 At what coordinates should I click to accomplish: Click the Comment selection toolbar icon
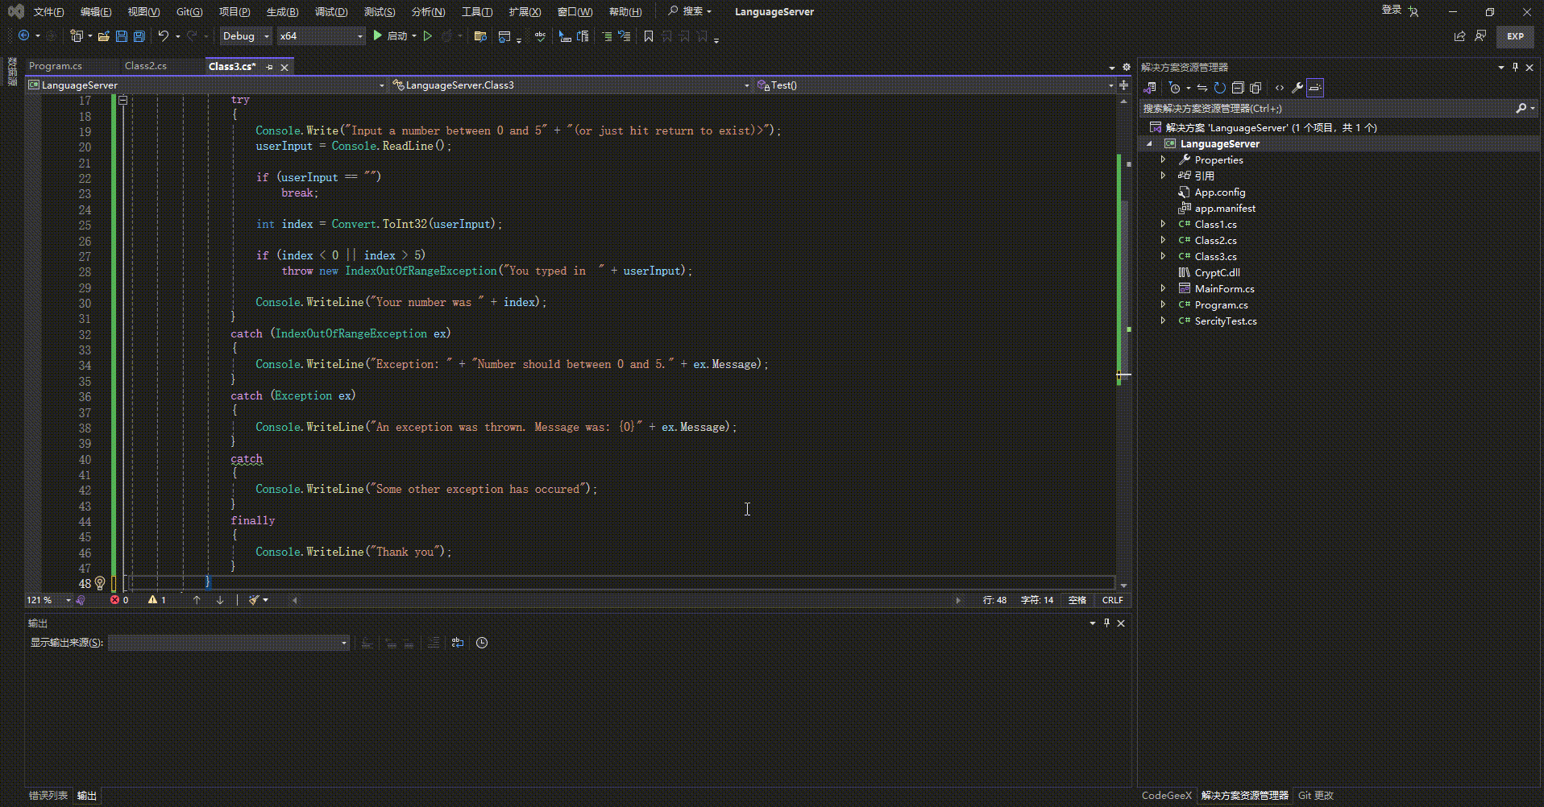pyautogui.click(x=607, y=36)
